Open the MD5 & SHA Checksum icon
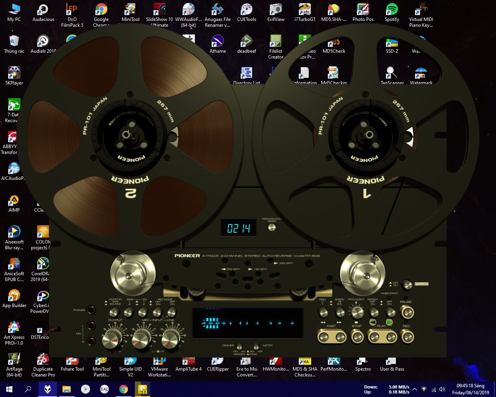 (x=305, y=367)
